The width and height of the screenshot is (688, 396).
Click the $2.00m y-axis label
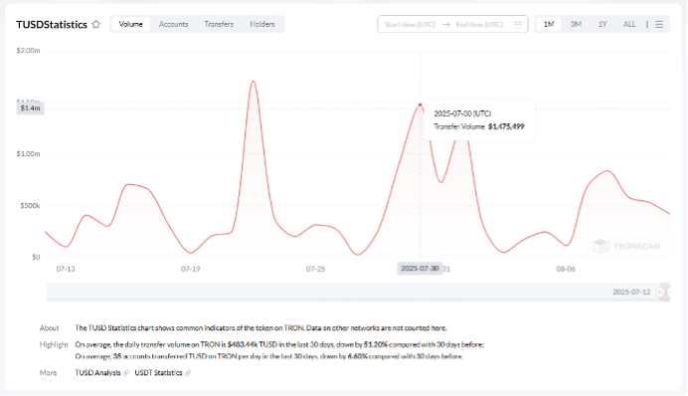tap(28, 51)
